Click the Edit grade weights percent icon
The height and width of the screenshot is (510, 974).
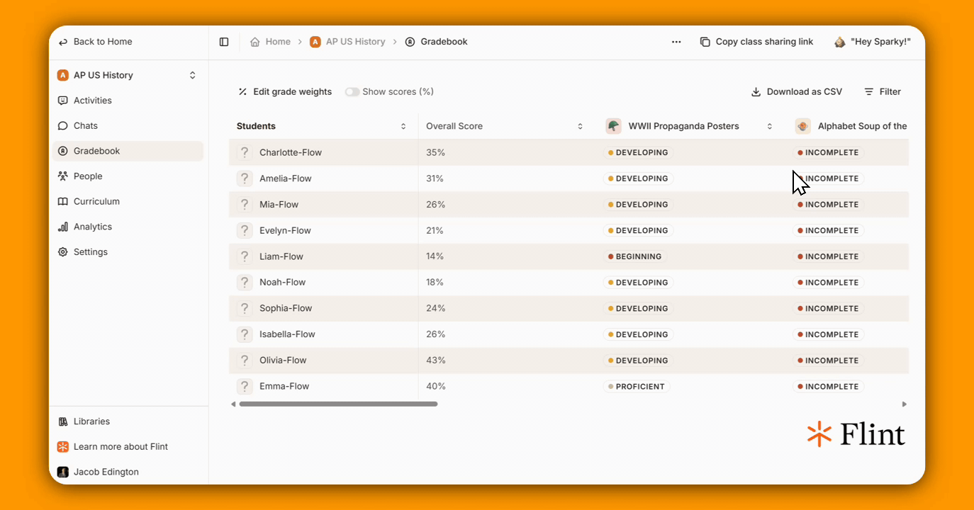[242, 92]
